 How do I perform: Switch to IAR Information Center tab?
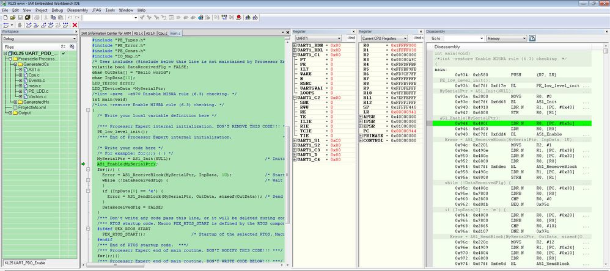point(106,34)
